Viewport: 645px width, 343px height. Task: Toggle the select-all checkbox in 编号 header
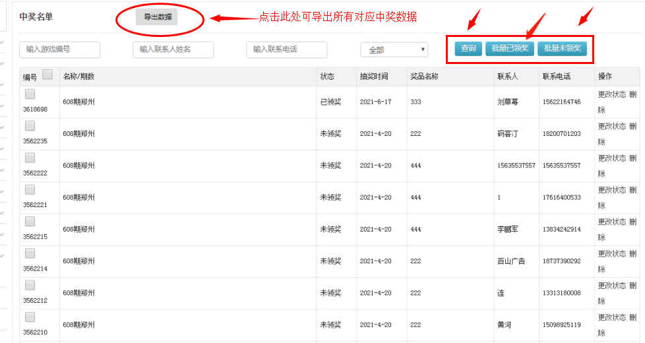47,75
